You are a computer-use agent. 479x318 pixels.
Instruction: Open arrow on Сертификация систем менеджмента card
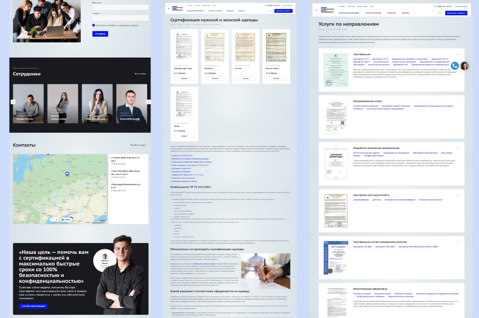(458, 242)
